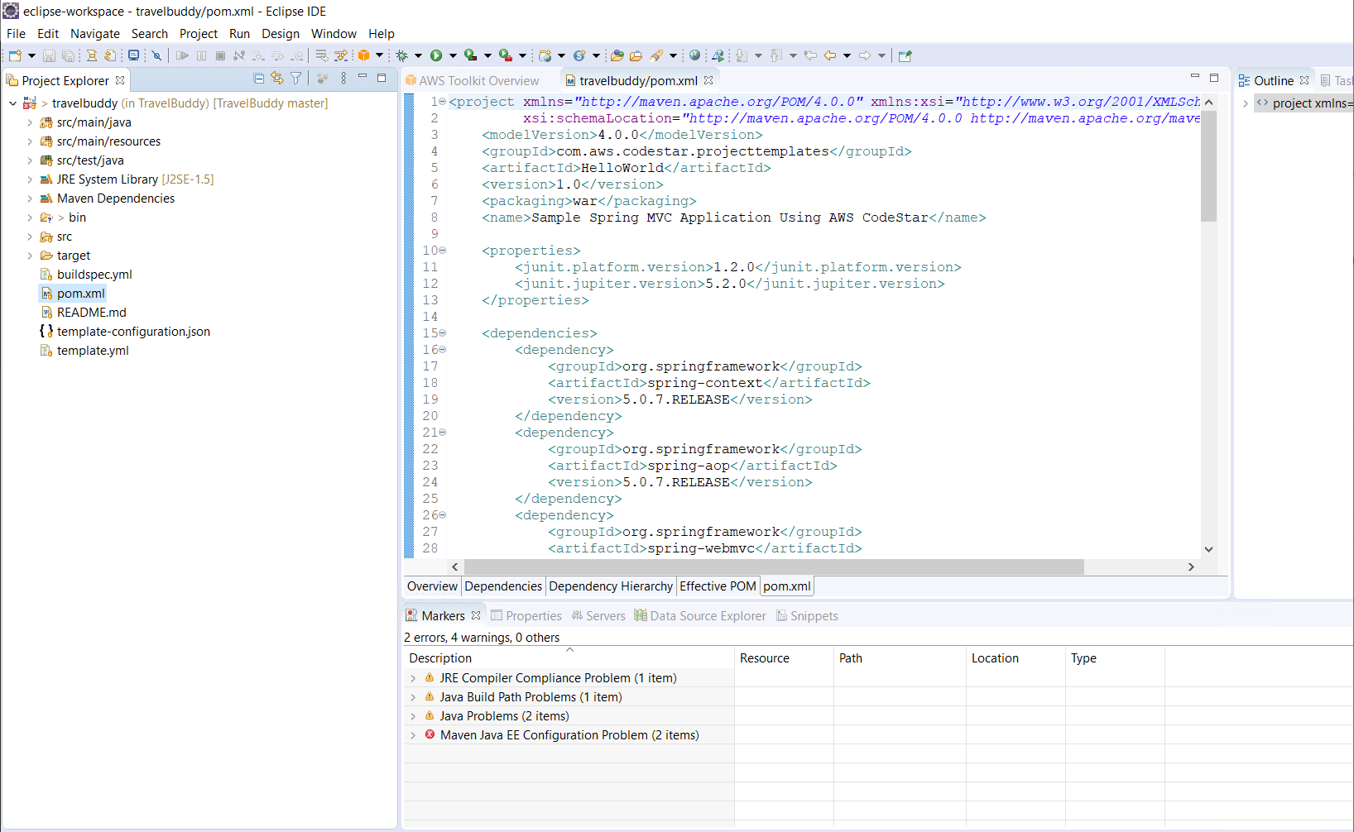Open the Servers view tab
This screenshot has height=832, width=1354.
[x=598, y=616]
